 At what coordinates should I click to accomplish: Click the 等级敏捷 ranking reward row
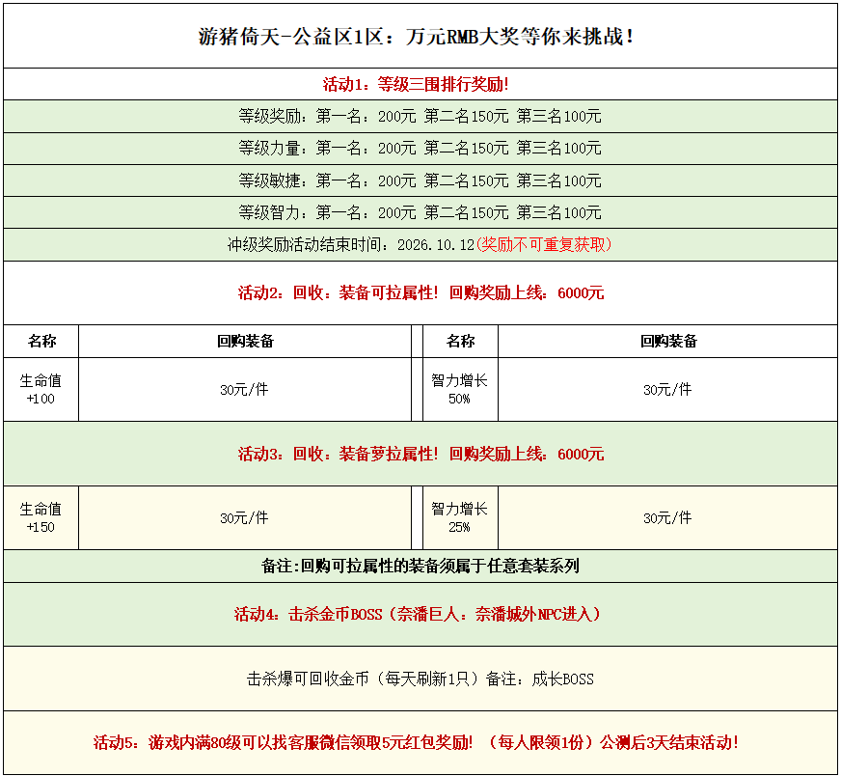point(420,180)
